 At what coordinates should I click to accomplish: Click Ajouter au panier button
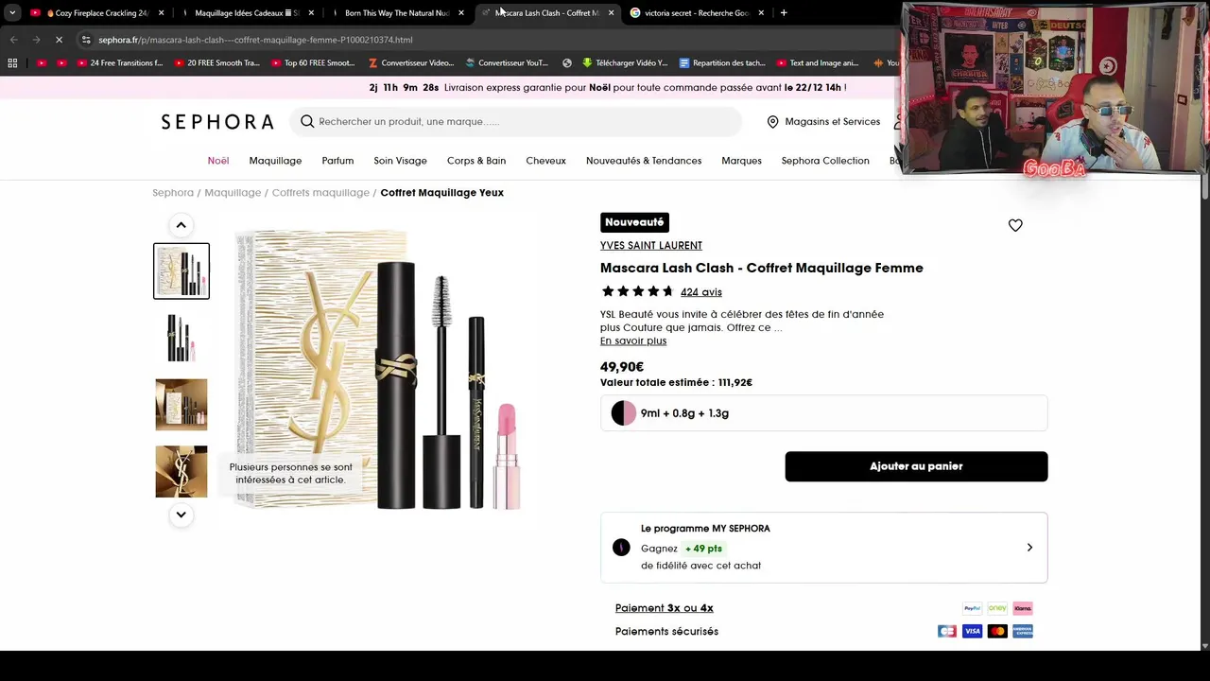click(x=916, y=466)
